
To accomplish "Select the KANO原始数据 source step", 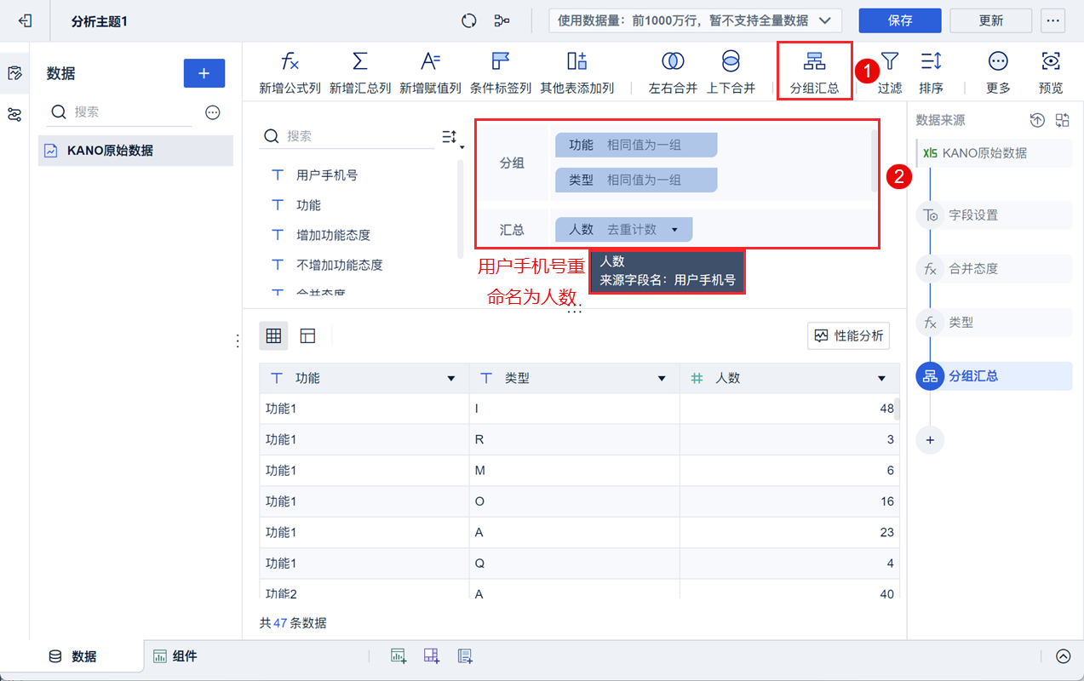I will pyautogui.click(x=995, y=153).
